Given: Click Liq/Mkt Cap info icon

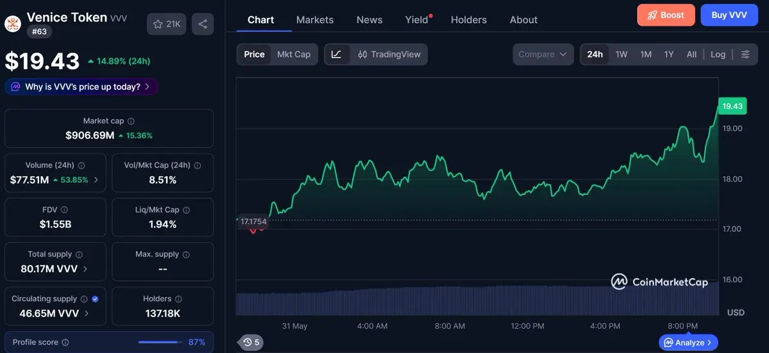Looking at the screenshot, I should [187, 210].
